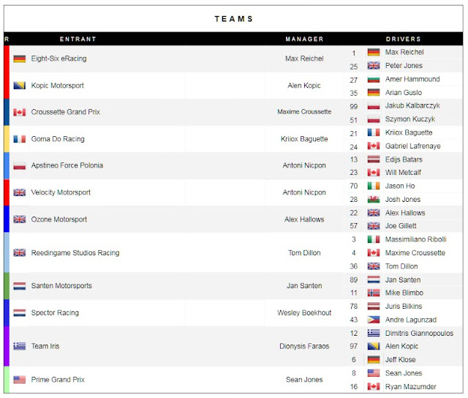Screen dimensions: 468x398
Task: Click the Irish flag beside Jason Ho
Action: (x=374, y=186)
